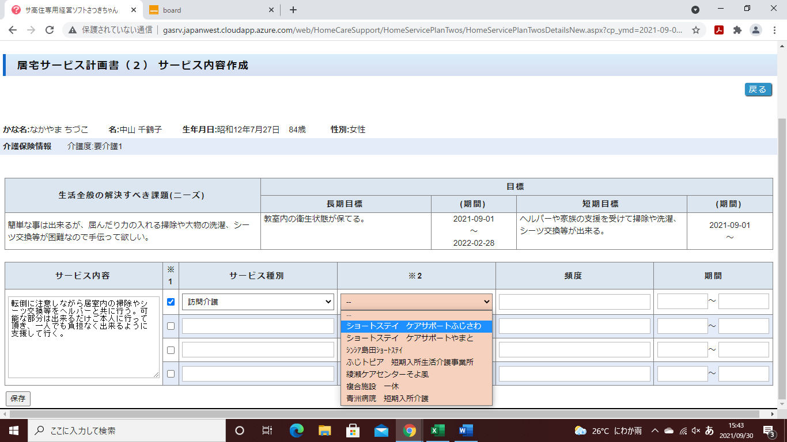Click the first row 頻度 input field
Viewport: 787px width, 442px height.
pyautogui.click(x=574, y=302)
